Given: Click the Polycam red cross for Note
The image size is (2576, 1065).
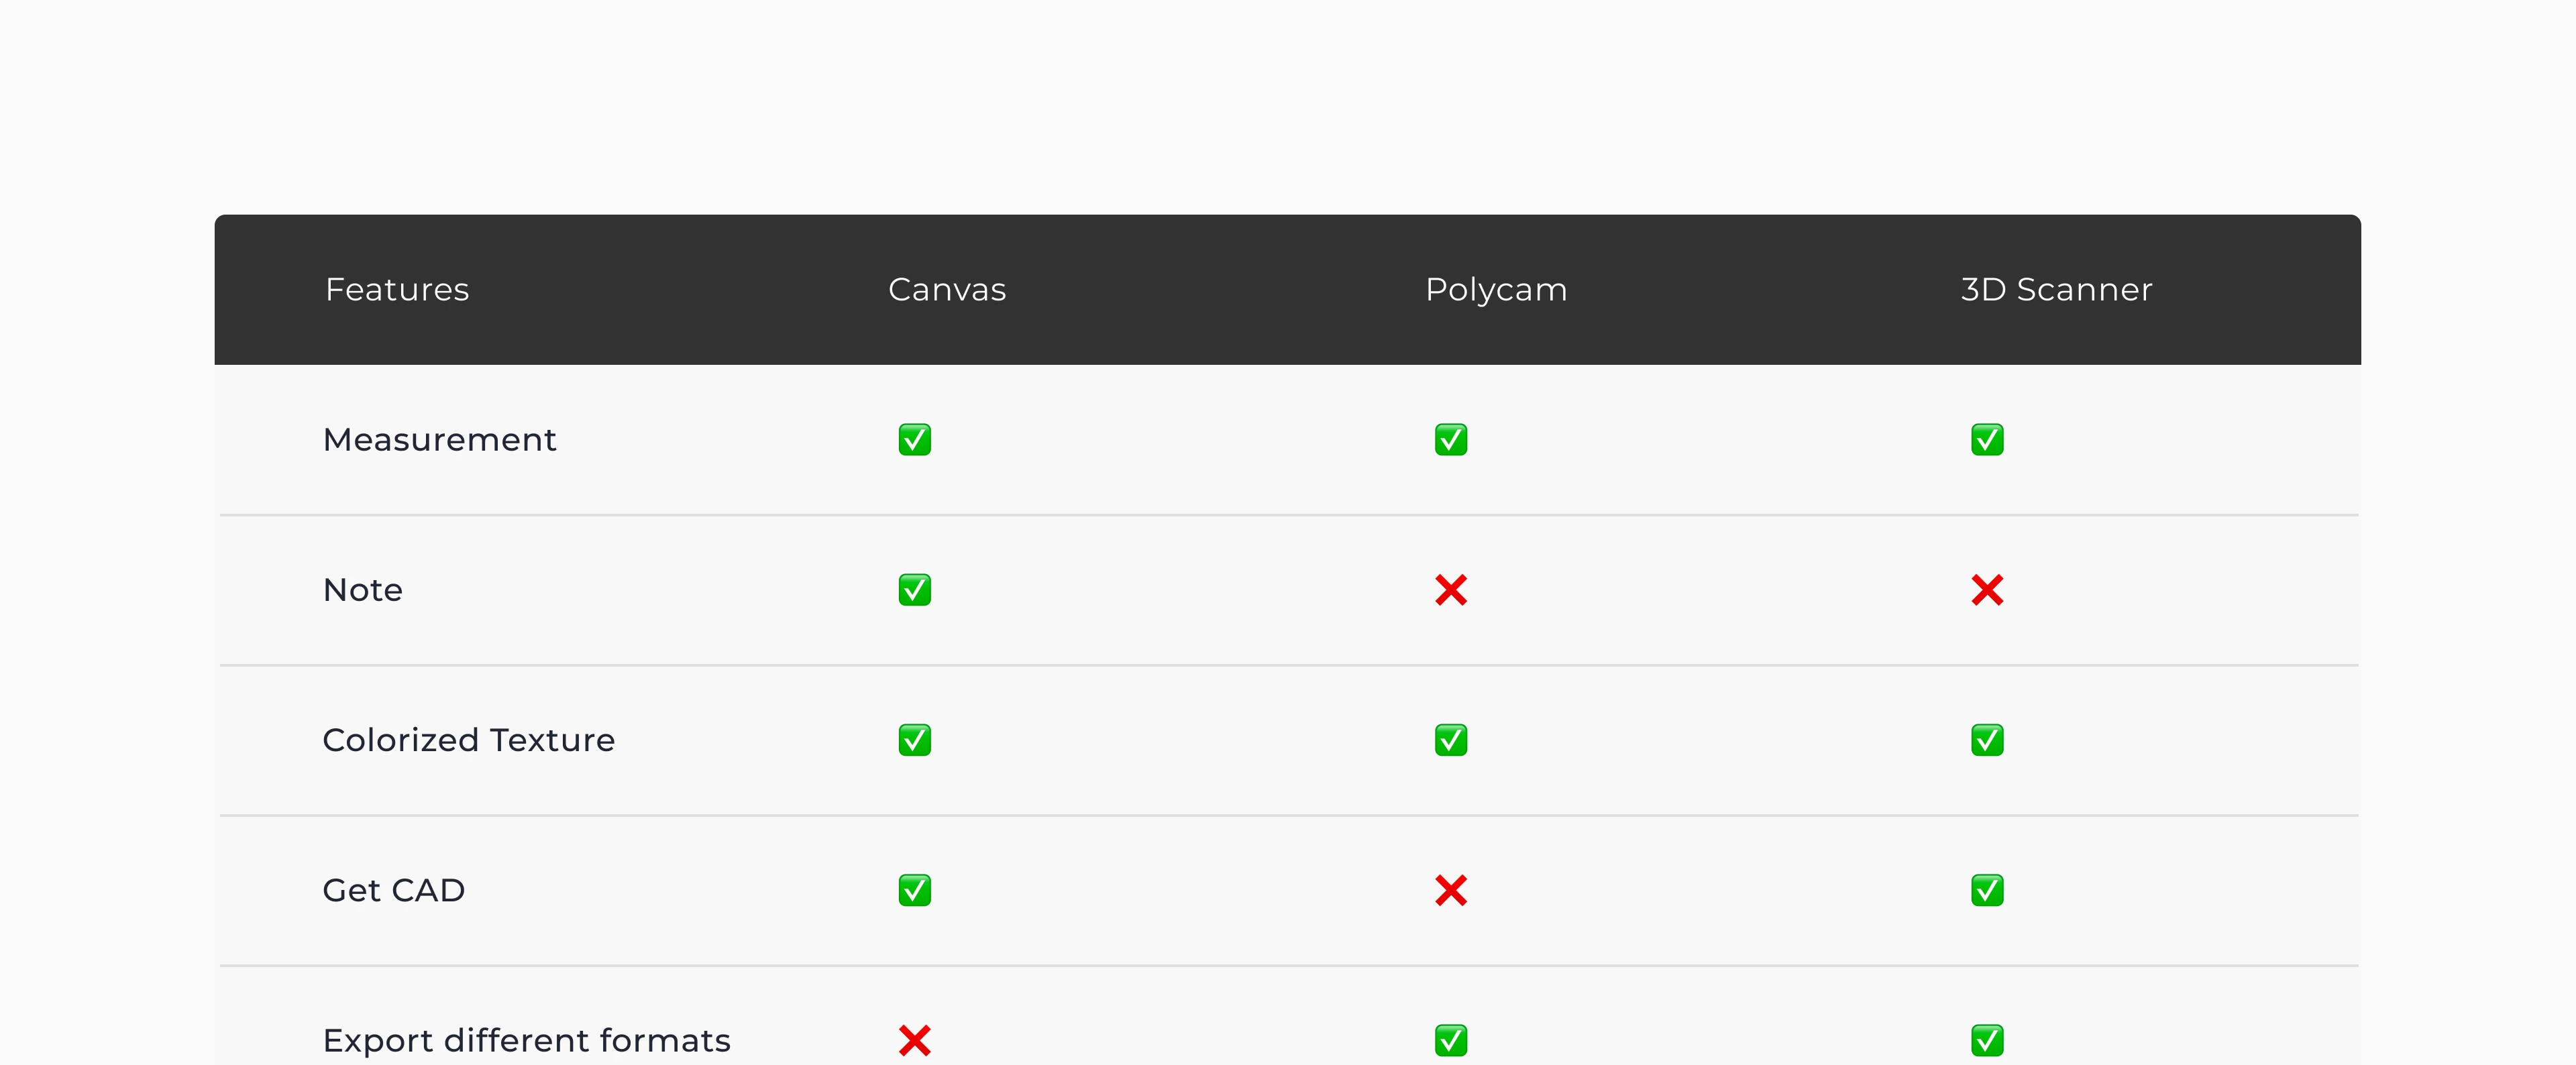Looking at the screenshot, I should 1450,590.
